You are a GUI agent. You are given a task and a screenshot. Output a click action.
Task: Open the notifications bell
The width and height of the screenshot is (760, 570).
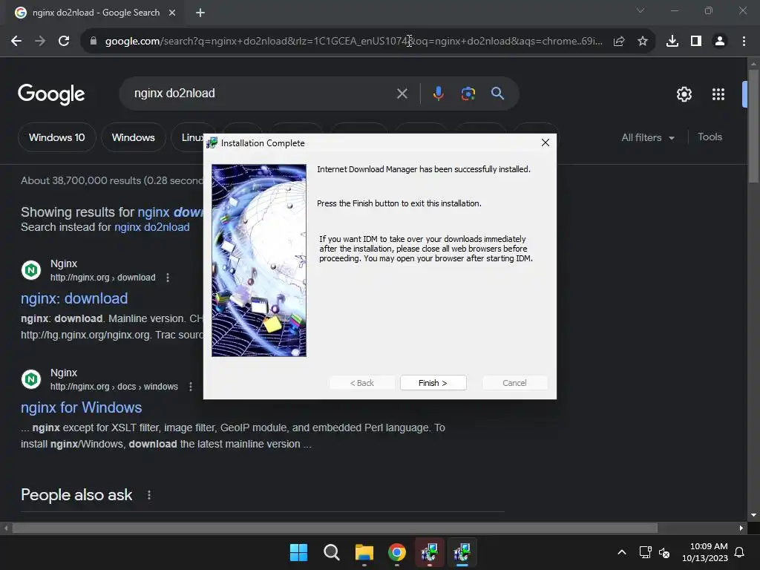coord(740,552)
